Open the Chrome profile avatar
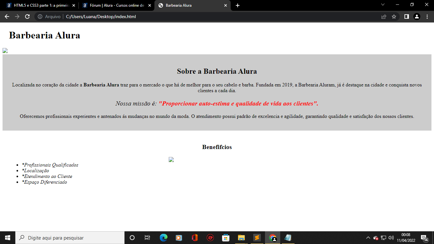This screenshot has height=244, width=434. pos(417,17)
